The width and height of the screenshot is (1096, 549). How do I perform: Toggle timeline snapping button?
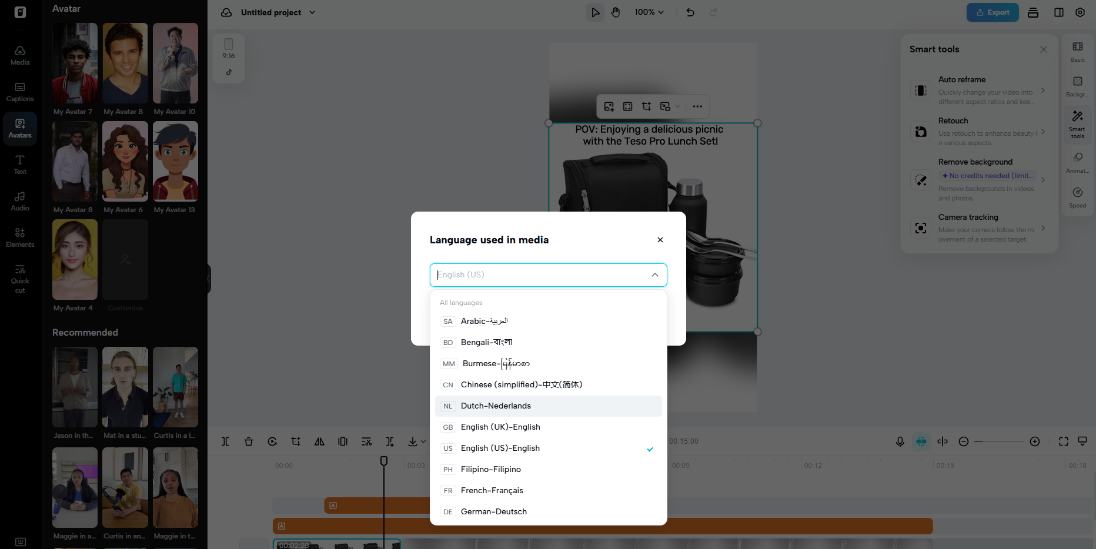coord(921,441)
